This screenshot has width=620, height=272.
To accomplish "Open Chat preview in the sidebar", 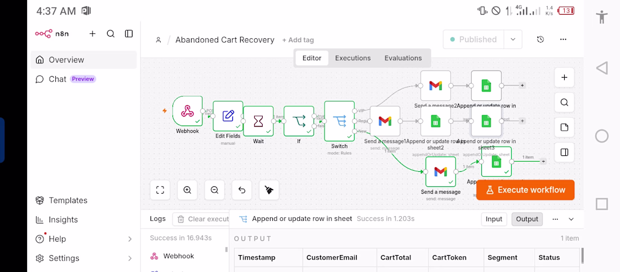I will coord(84,79).
